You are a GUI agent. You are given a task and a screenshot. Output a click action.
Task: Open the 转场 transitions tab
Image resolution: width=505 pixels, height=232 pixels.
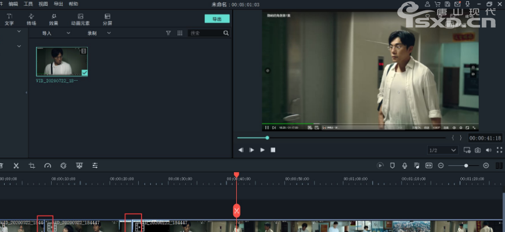tap(31, 19)
